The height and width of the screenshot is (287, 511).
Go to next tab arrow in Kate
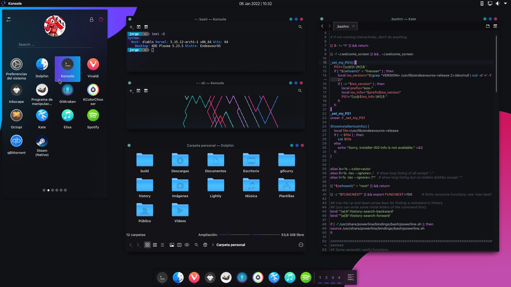point(329,26)
